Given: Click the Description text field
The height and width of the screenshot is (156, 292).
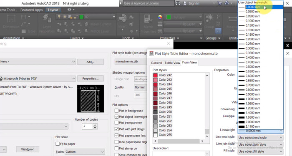Looking at the screenshot, I should [x=181, y=154].
